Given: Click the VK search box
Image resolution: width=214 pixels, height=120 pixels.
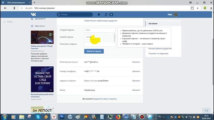Looking at the screenshot, I should tap(75, 15).
